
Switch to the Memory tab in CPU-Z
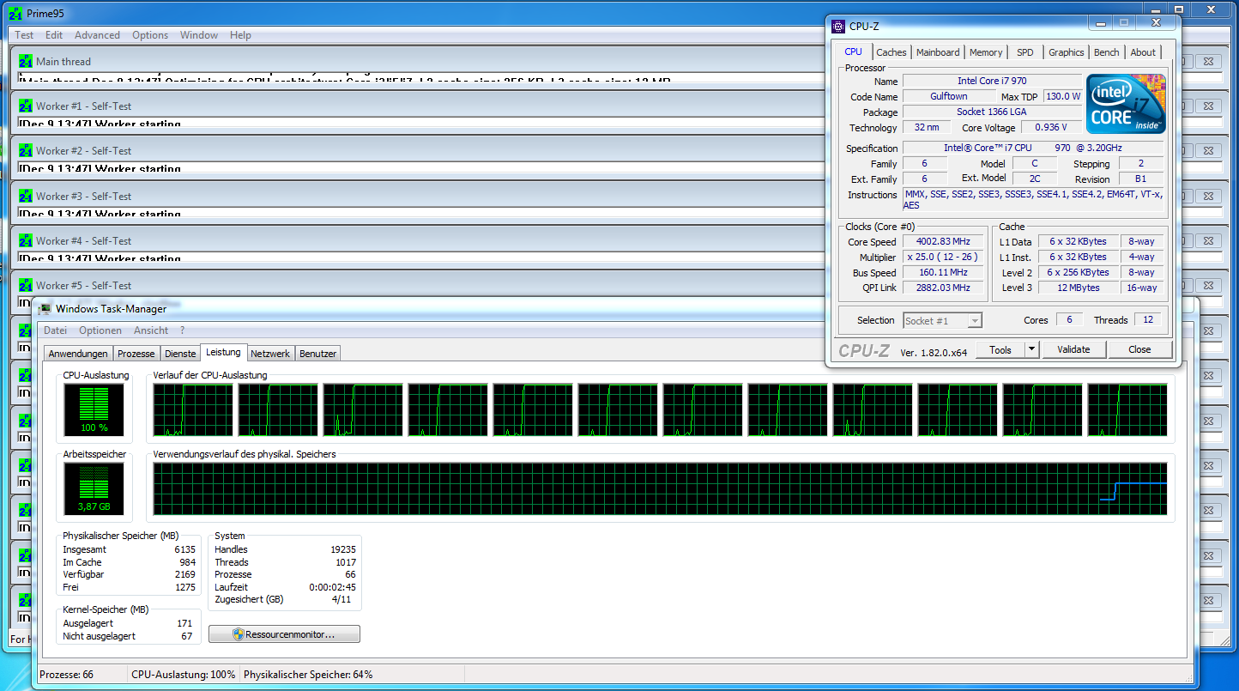click(986, 52)
